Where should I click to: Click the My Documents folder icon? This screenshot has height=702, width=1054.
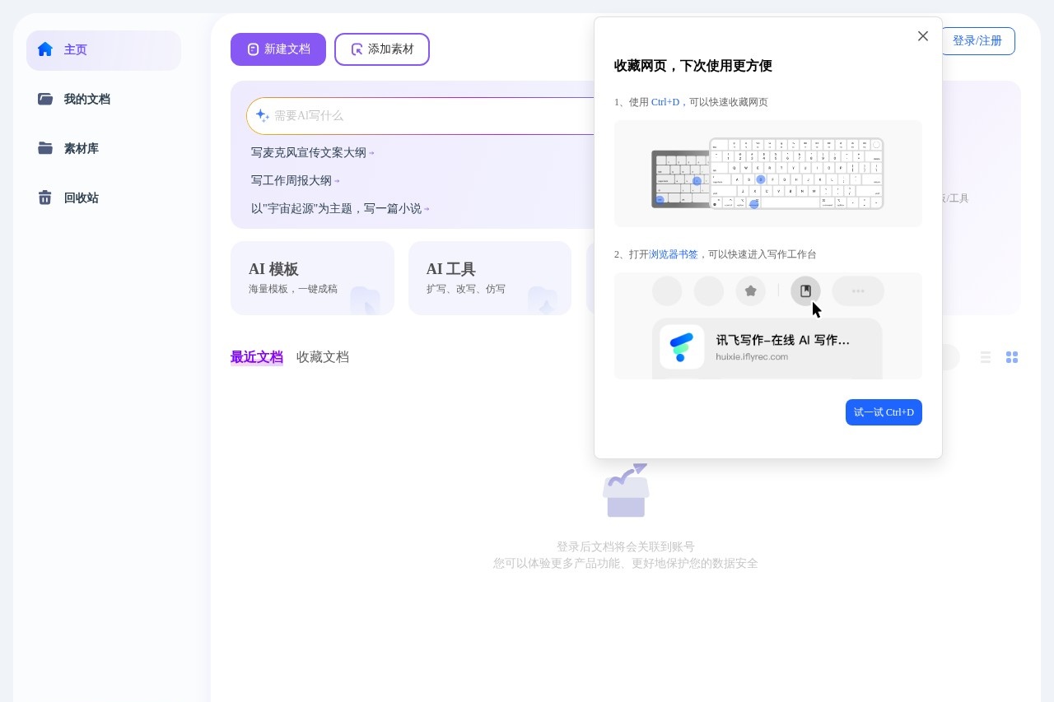tap(45, 99)
